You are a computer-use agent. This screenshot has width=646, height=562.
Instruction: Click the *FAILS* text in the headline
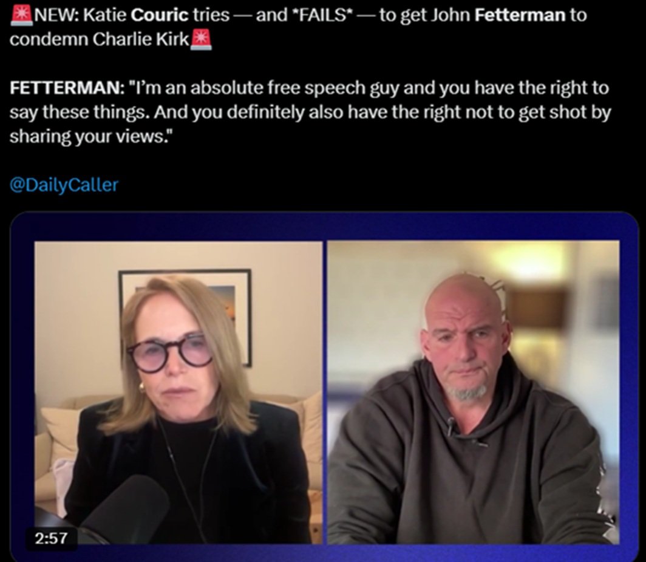tap(322, 15)
